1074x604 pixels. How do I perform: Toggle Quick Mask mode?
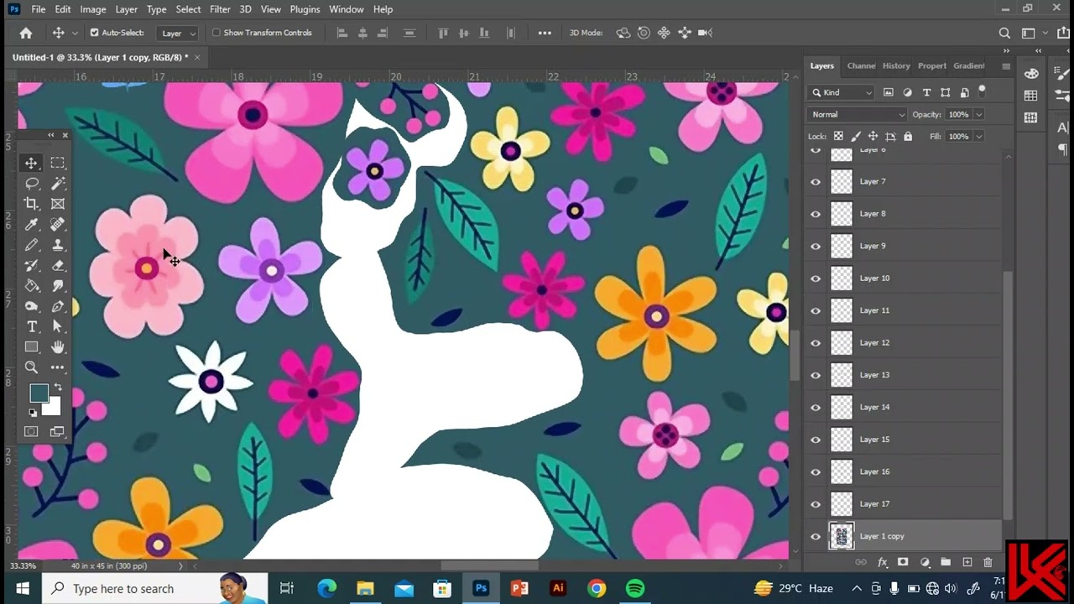tap(31, 431)
